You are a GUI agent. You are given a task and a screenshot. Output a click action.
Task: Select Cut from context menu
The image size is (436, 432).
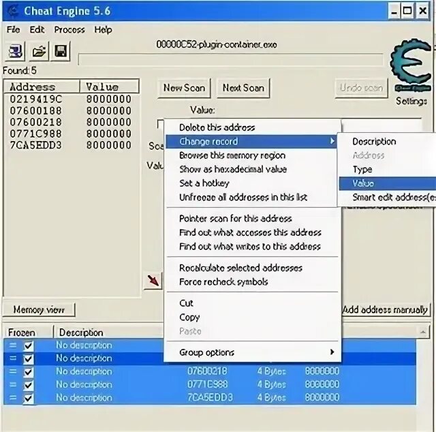pyautogui.click(x=186, y=303)
